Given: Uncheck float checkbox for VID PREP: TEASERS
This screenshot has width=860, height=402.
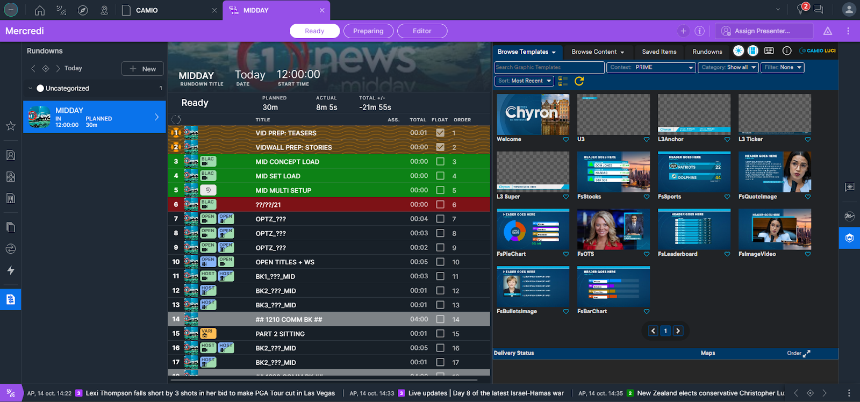Looking at the screenshot, I should pyautogui.click(x=440, y=133).
